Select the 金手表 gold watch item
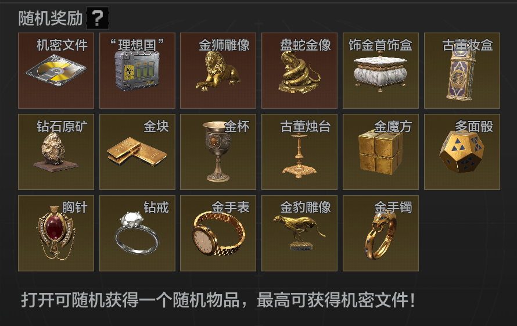 (x=218, y=233)
